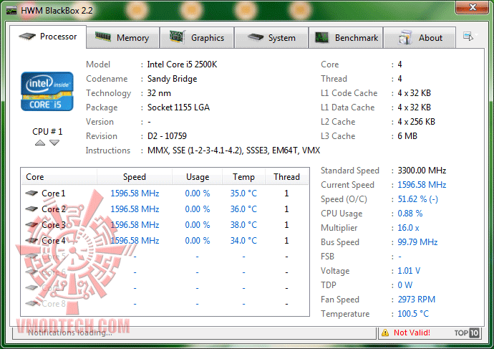Click the L2 Cache value 4 x 256 KB
Screen dimensions: 494x349
[x=416, y=122]
